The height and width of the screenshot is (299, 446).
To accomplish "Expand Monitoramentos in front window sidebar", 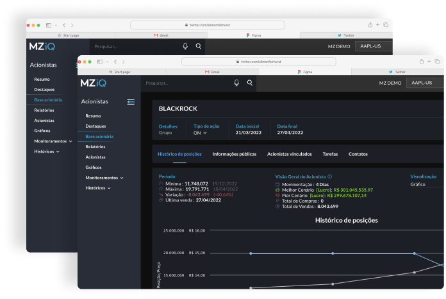I will [104, 178].
